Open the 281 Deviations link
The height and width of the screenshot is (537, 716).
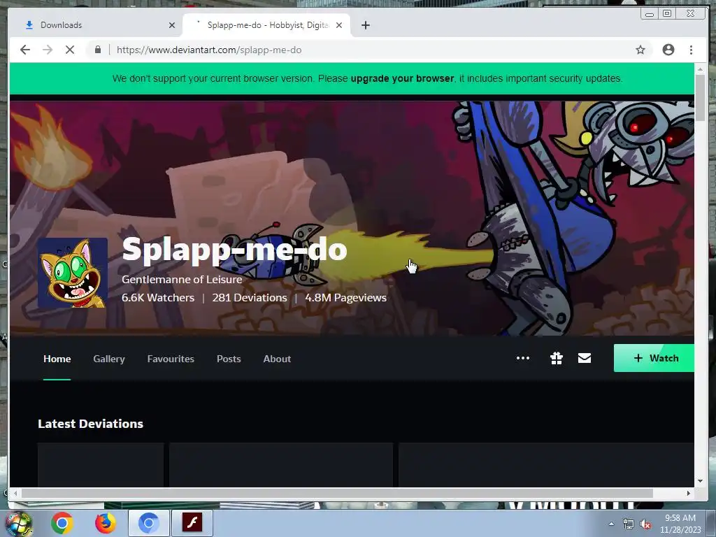click(250, 298)
